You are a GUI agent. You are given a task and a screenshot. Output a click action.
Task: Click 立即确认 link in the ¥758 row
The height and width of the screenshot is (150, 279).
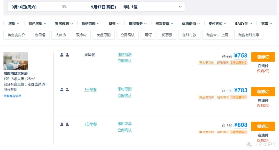click(x=125, y=61)
